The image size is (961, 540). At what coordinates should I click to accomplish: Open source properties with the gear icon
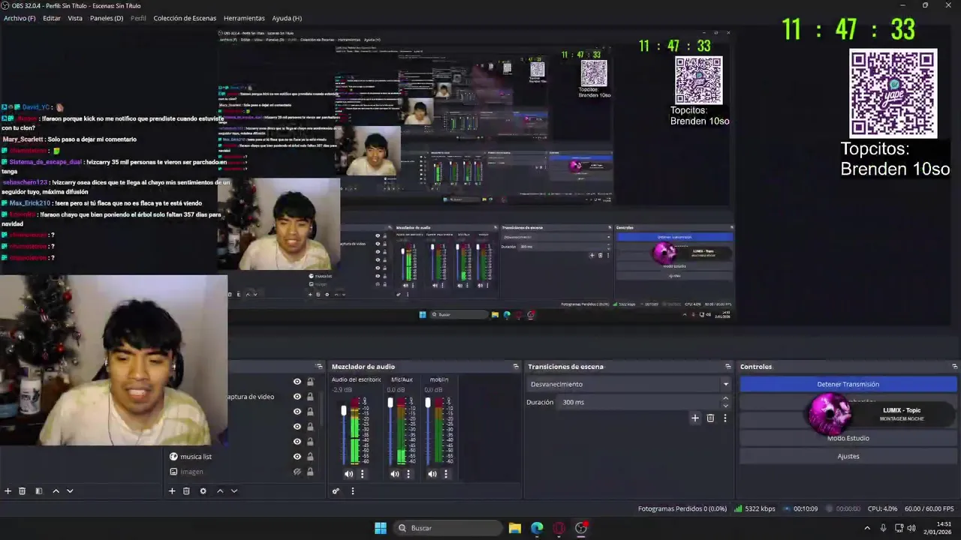point(203,491)
